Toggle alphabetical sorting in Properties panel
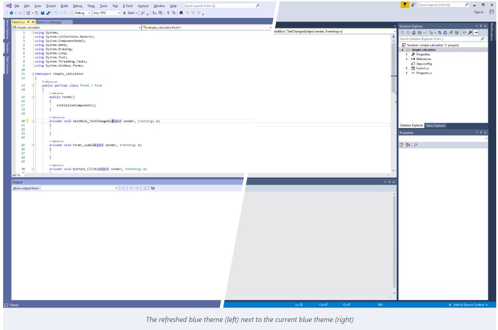This screenshot has height=330, width=498. [x=408, y=144]
